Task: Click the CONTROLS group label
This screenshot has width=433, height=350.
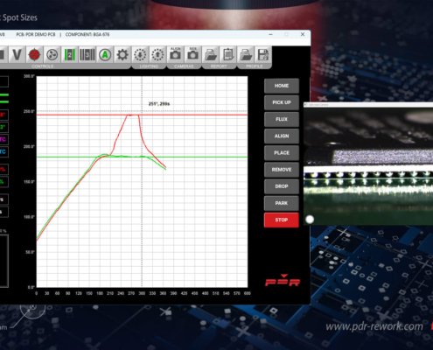Action: pyautogui.click(x=43, y=66)
